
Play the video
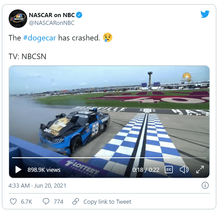[x=18, y=170]
